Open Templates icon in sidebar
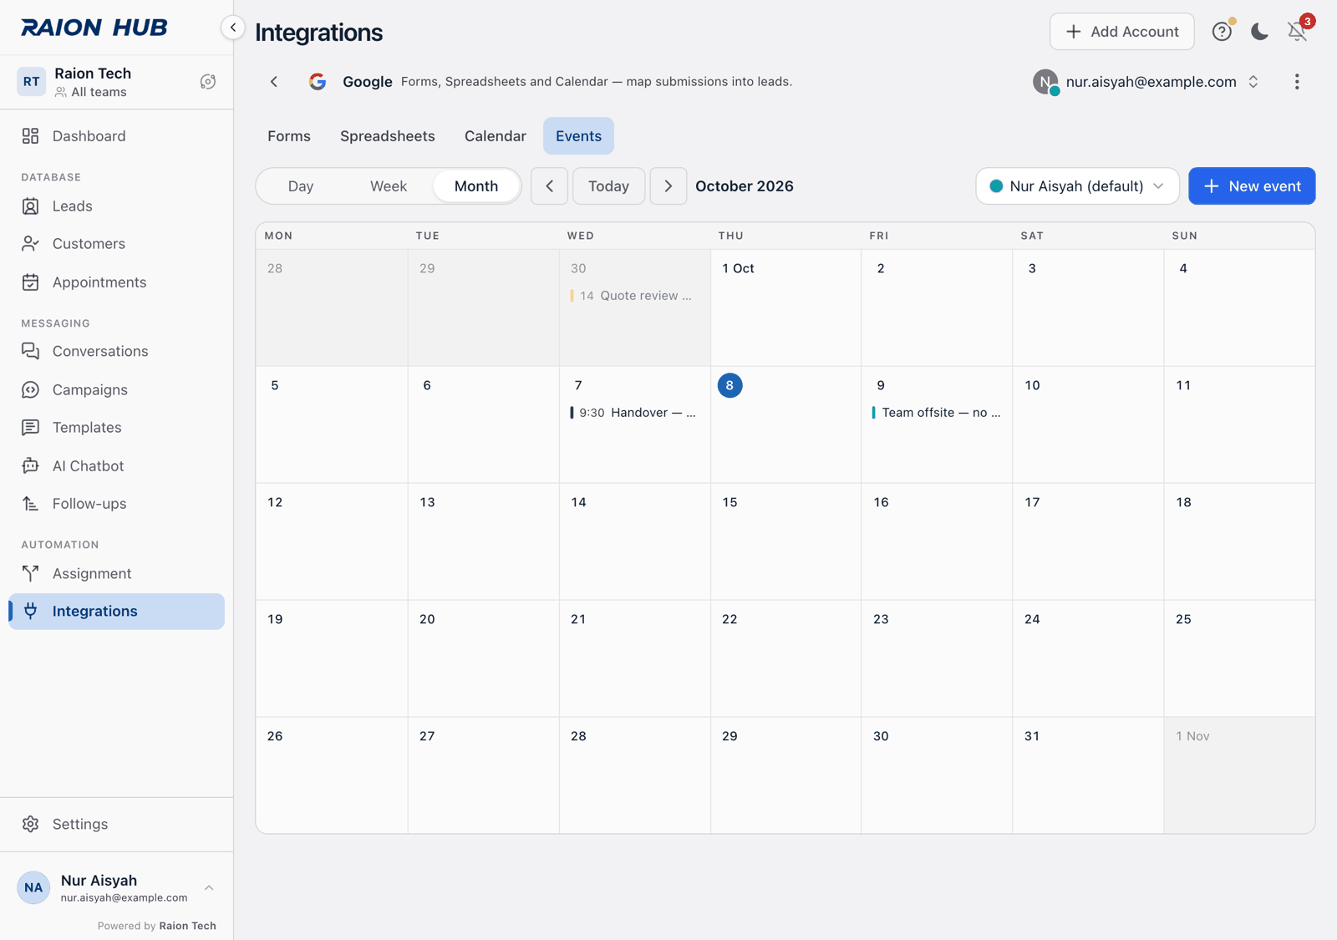 coord(31,428)
